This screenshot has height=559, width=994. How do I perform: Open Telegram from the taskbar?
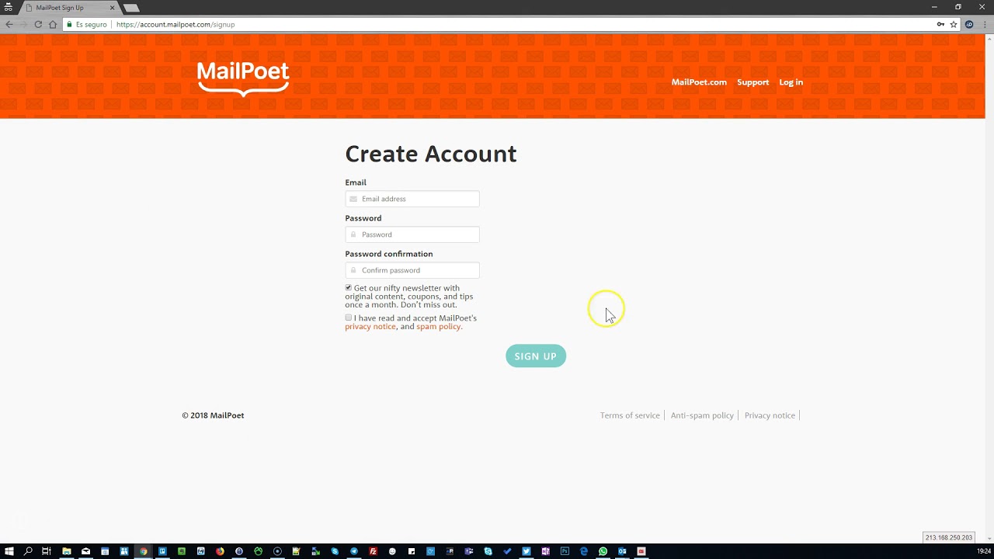point(354,551)
